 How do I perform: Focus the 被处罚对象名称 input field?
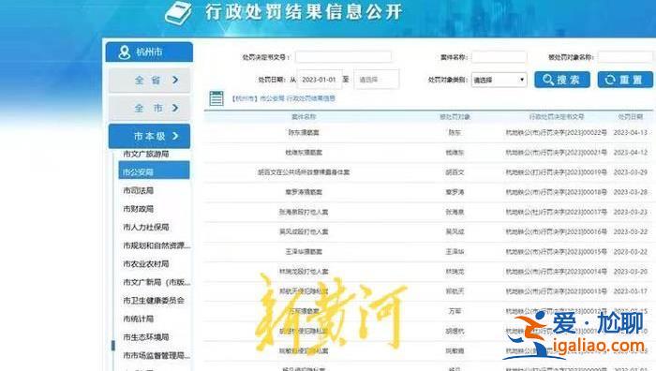[625, 57]
